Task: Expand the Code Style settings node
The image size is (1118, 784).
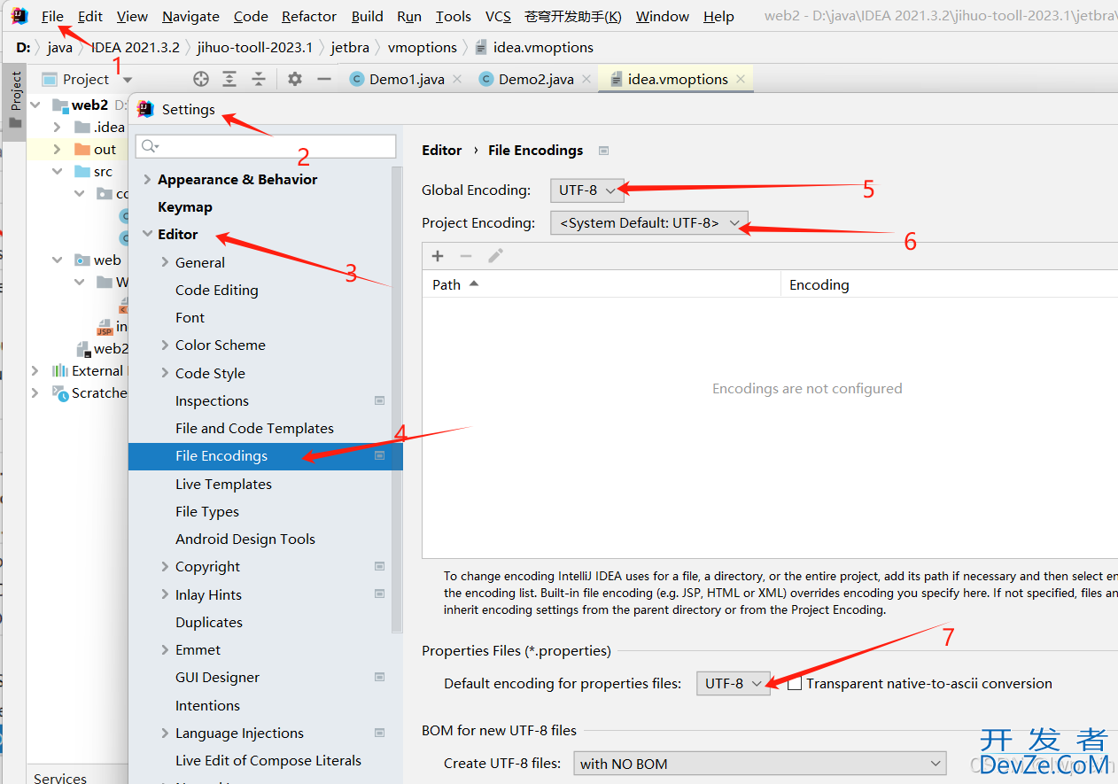Action: (x=165, y=373)
